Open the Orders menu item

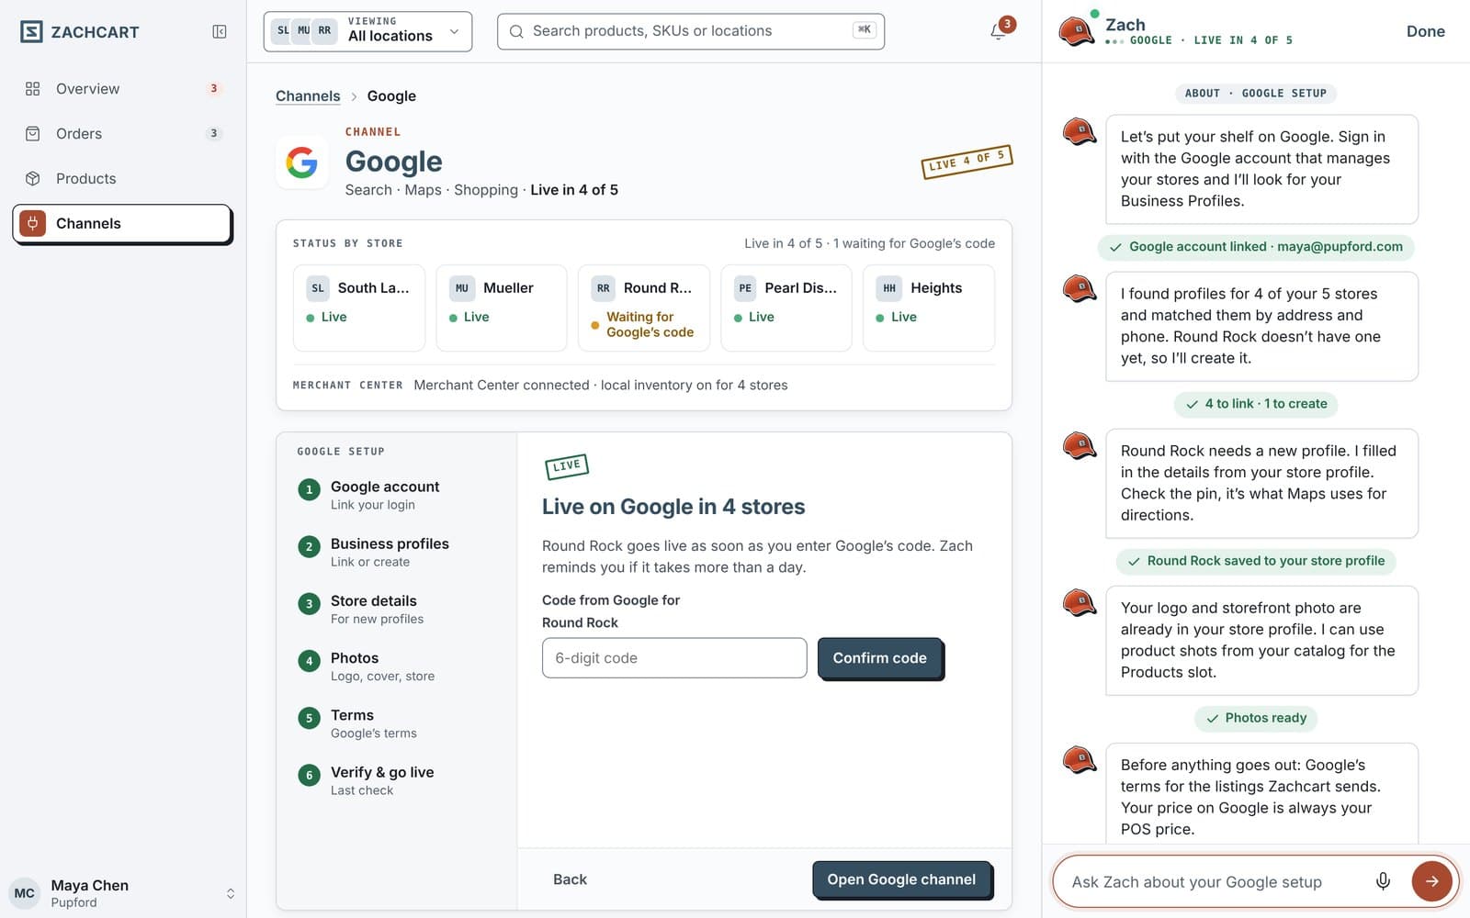click(x=122, y=134)
